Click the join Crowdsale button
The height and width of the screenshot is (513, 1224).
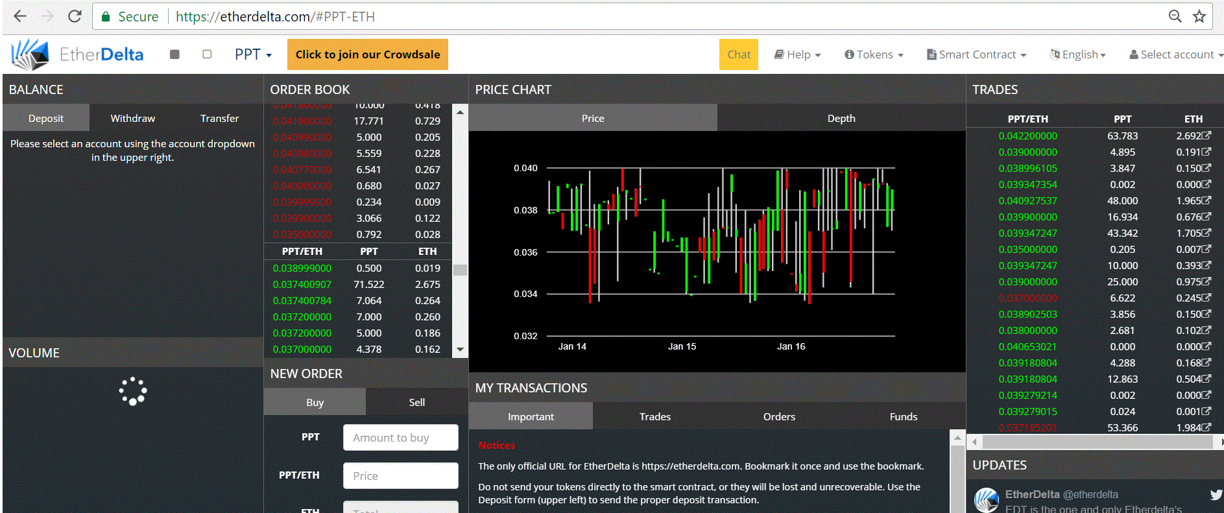tap(368, 54)
